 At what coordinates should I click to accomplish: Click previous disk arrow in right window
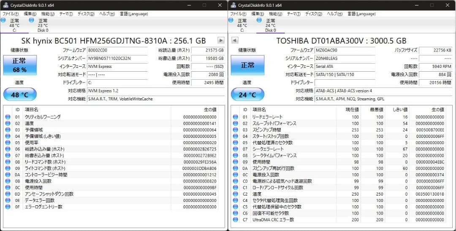pos(235,40)
